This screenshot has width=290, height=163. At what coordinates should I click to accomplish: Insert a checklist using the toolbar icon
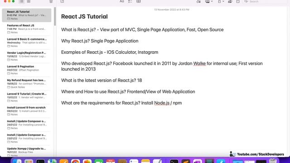pos(130,1)
